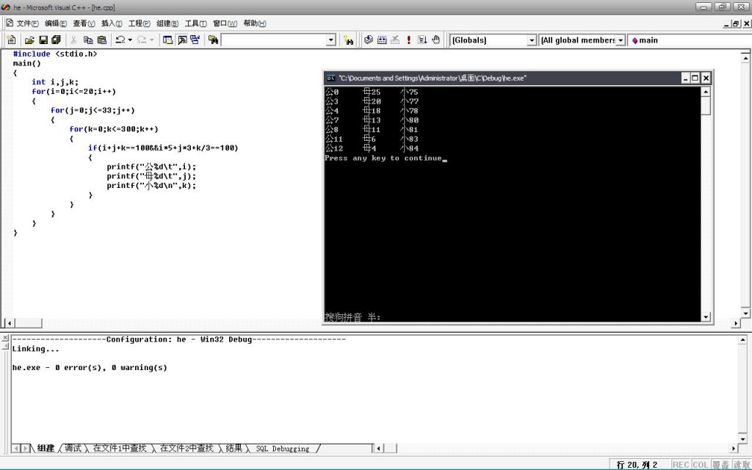Expand the All global members dropdown
The width and height of the screenshot is (752, 470).
[620, 40]
